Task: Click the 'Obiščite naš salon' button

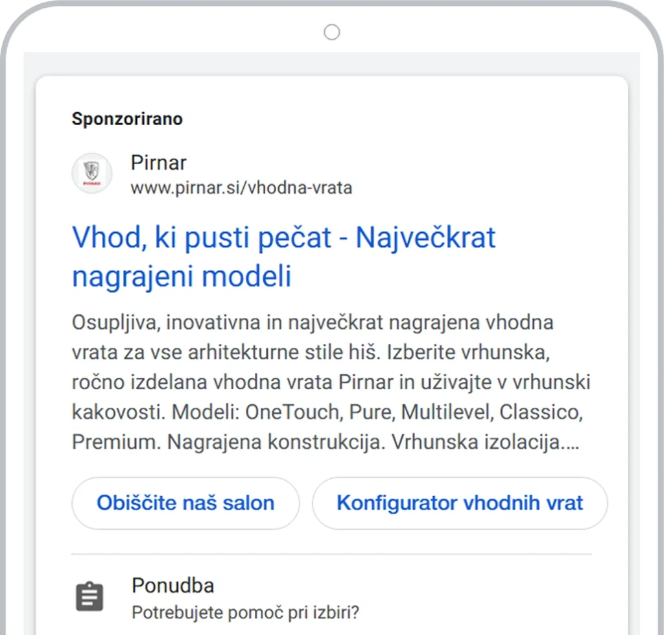Action: coord(185,503)
